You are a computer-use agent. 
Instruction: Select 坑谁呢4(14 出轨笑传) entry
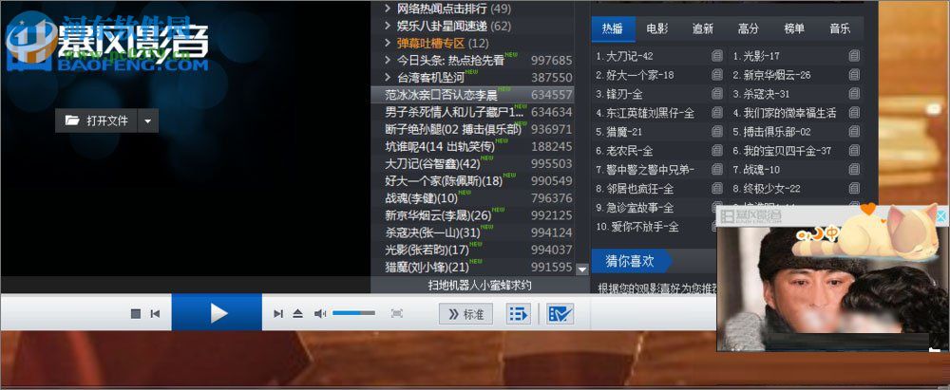[472, 146]
